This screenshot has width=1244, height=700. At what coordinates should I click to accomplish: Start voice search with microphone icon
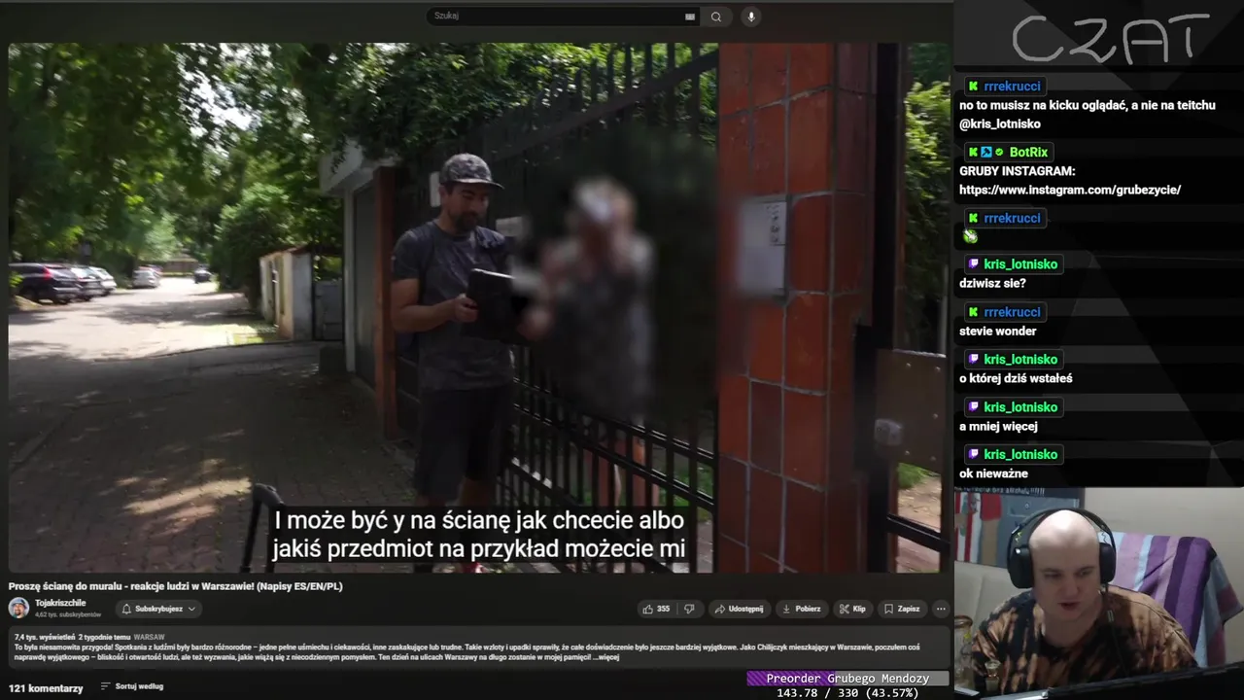(750, 17)
